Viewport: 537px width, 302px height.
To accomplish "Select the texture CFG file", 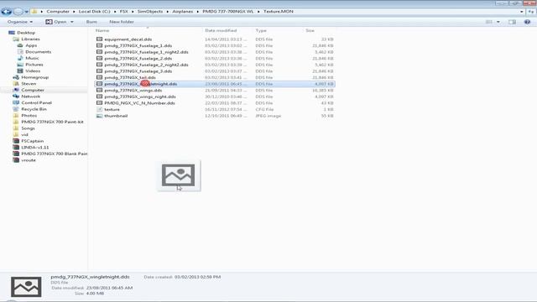I will pyautogui.click(x=215, y=110).
